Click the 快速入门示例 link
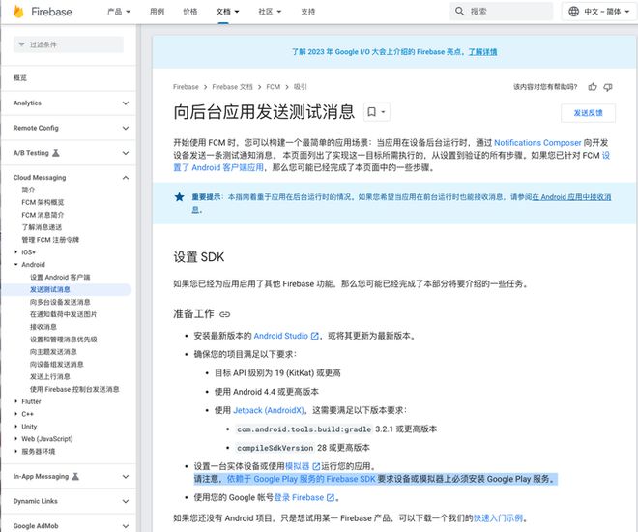This screenshot has height=532, width=638. coord(498,518)
